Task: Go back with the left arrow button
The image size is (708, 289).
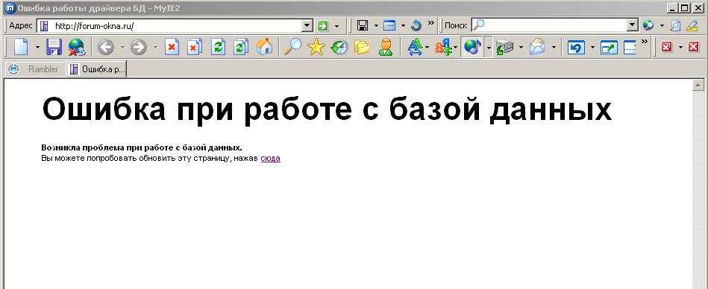Action: coord(106,47)
